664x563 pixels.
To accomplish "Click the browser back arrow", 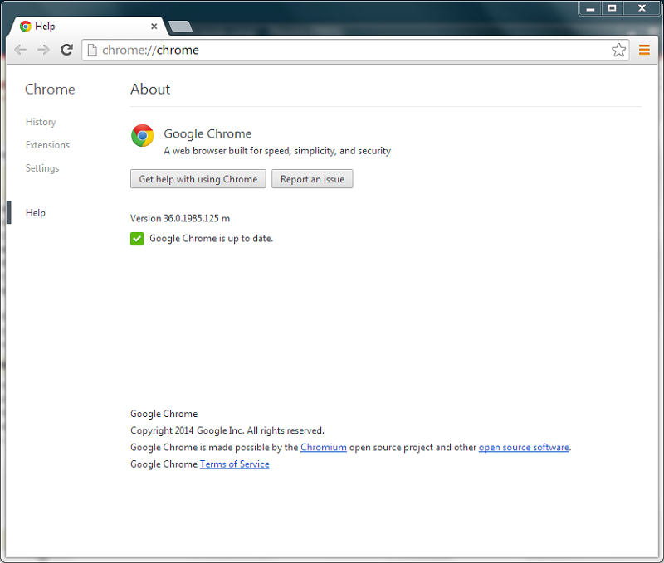I will (x=20, y=50).
